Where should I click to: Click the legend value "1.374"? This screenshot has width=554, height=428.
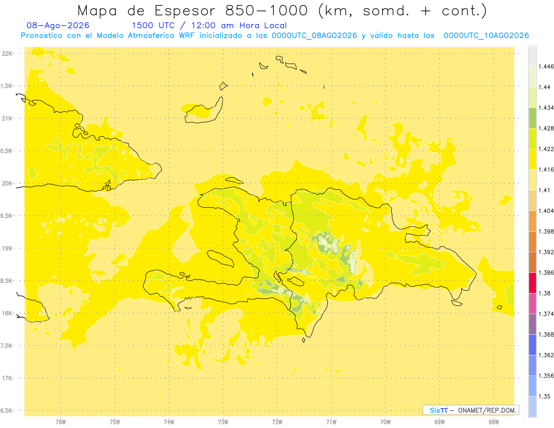[546, 314]
